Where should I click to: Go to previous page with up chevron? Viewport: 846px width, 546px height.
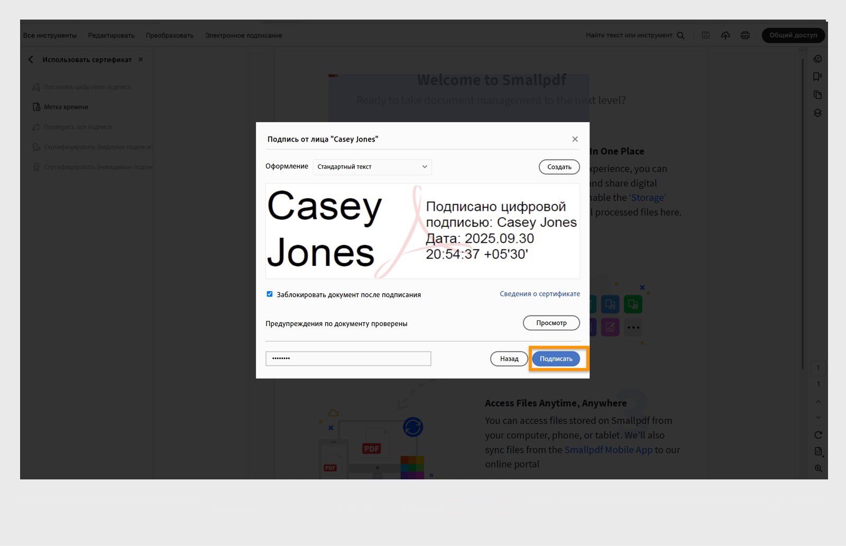(x=818, y=402)
